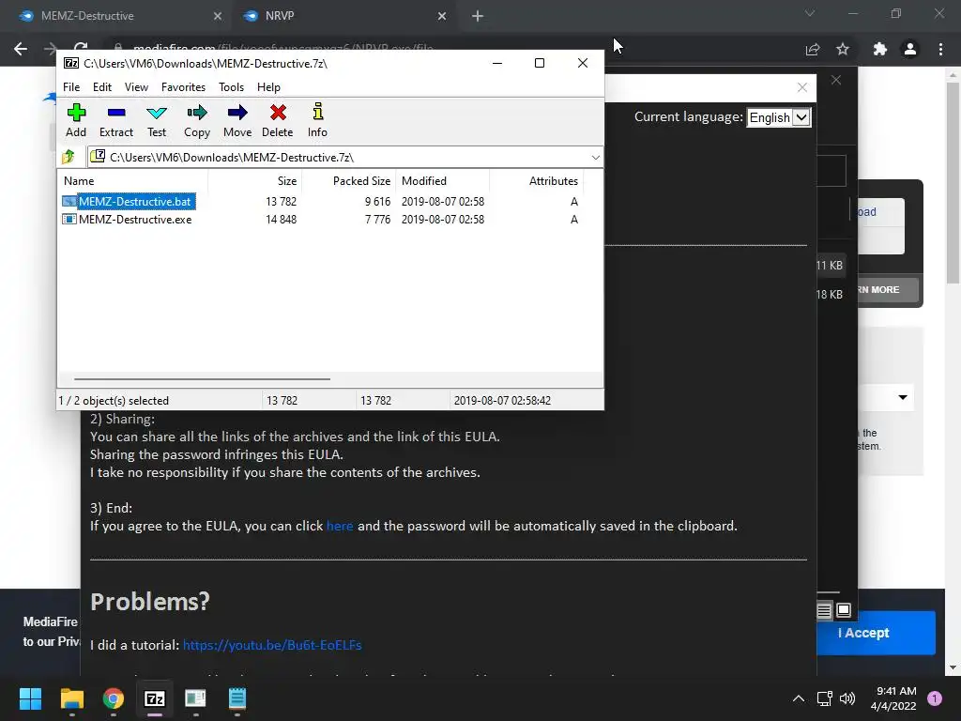
Task: Open the clock and date panel
Action: point(893,698)
